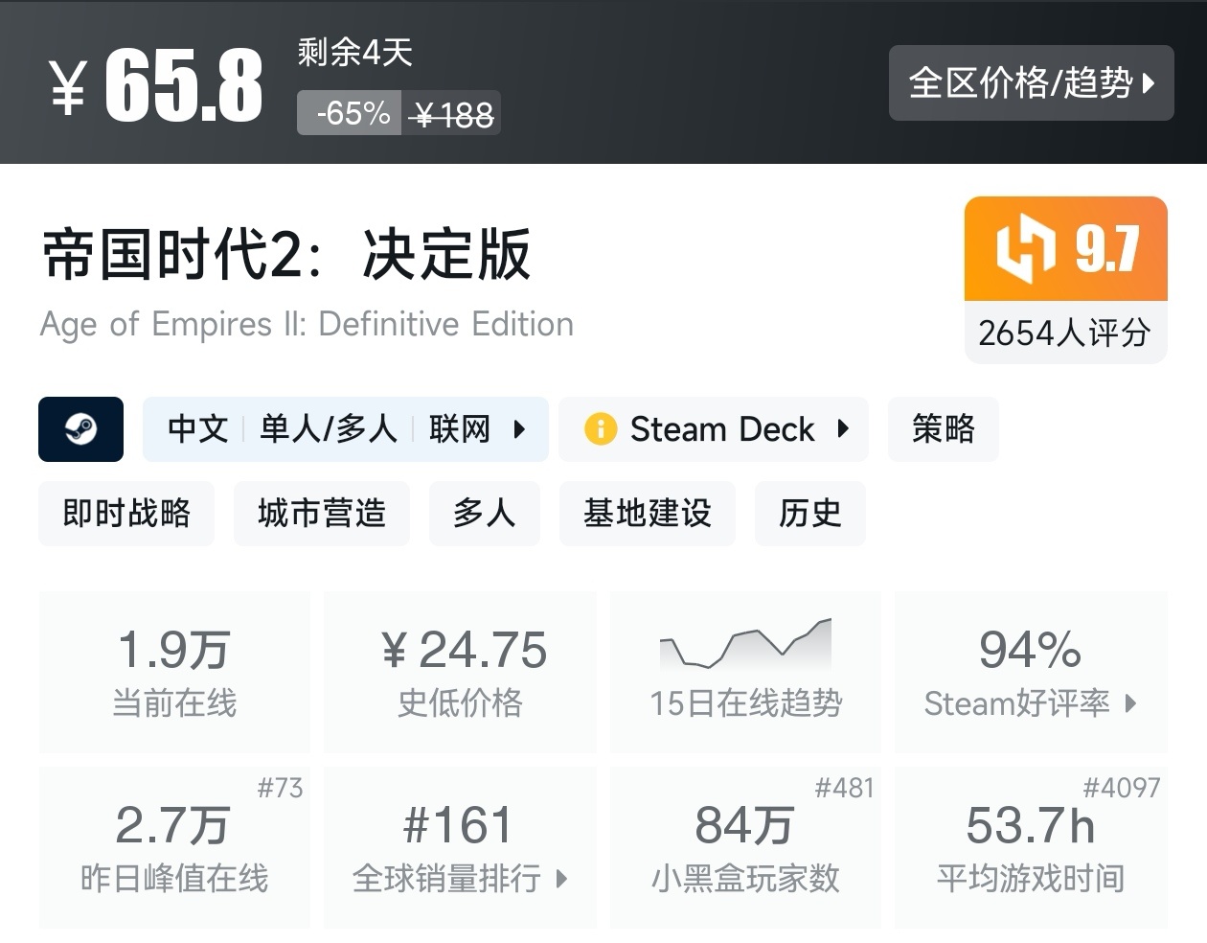Screen dimensions: 1207x943
Task: Open the 小黑盒玩家数 84万 stat card
Action: [745, 847]
